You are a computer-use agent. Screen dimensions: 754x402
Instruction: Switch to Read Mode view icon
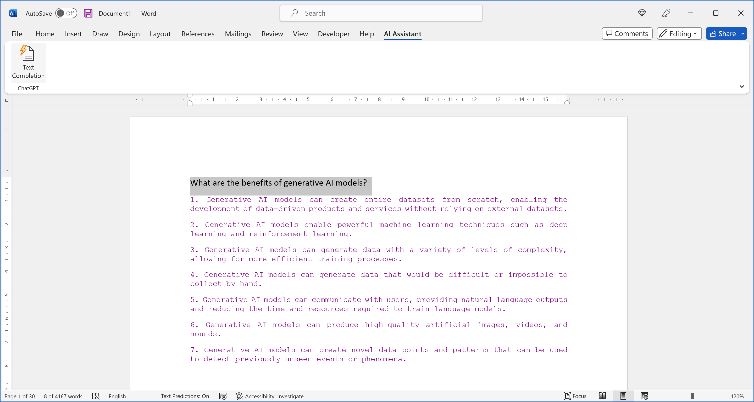[x=602, y=396]
